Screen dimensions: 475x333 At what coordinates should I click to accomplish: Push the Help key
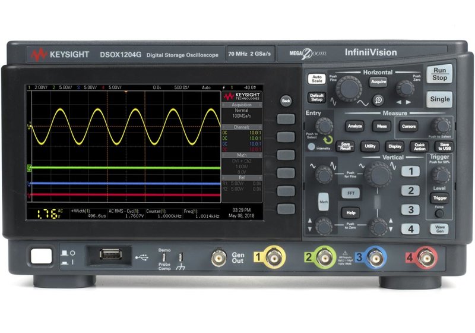click(x=351, y=213)
